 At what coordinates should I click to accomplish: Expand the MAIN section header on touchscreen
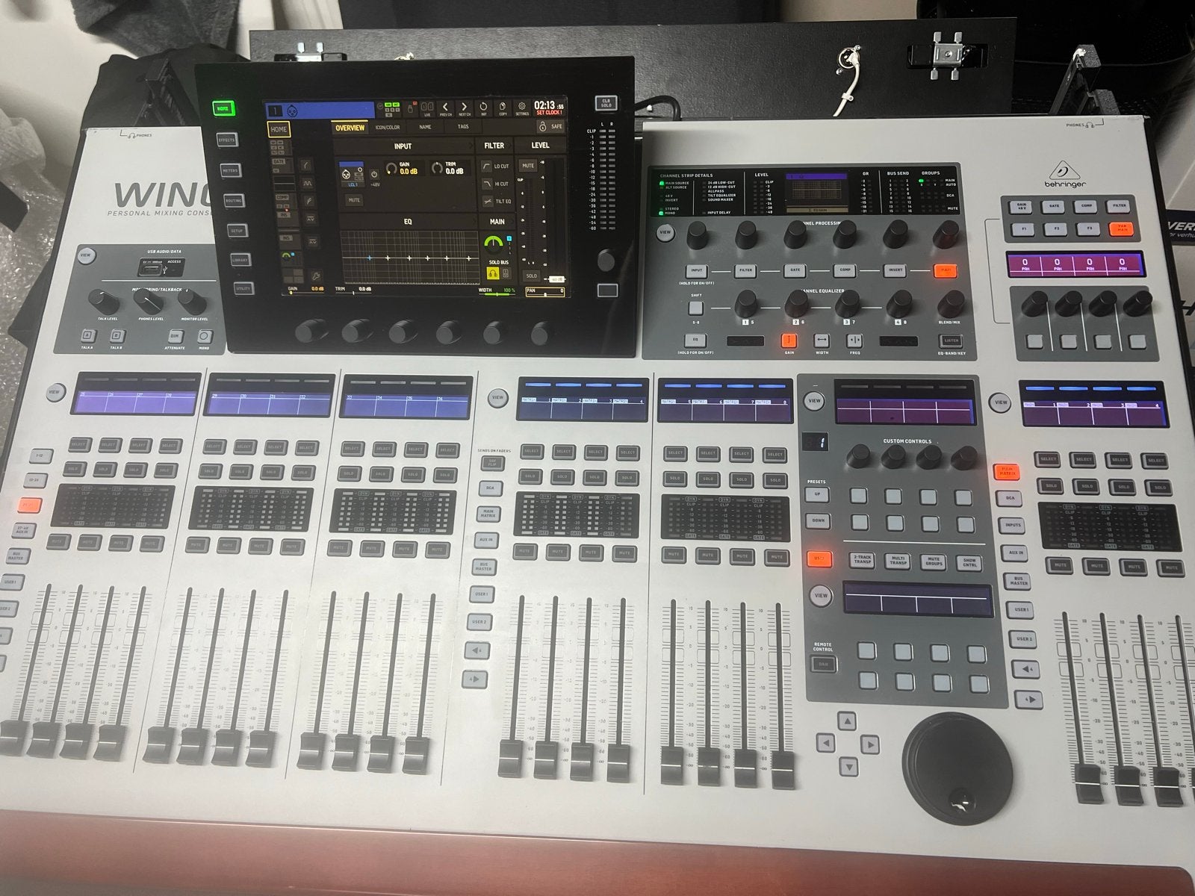497,222
